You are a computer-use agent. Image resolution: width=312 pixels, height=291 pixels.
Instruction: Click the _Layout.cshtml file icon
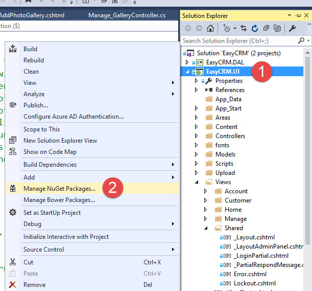227,237
